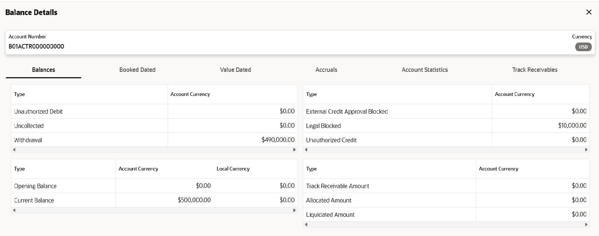Open the Value Dated tab
Viewport: 599px width, 236px height.
(235, 70)
